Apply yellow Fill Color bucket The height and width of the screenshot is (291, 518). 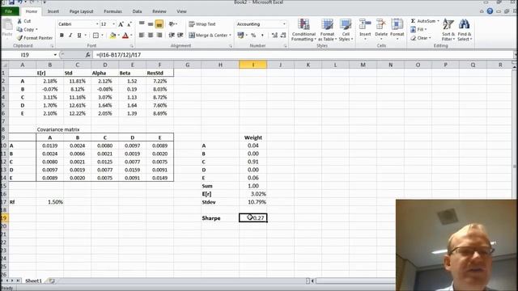(x=113, y=36)
